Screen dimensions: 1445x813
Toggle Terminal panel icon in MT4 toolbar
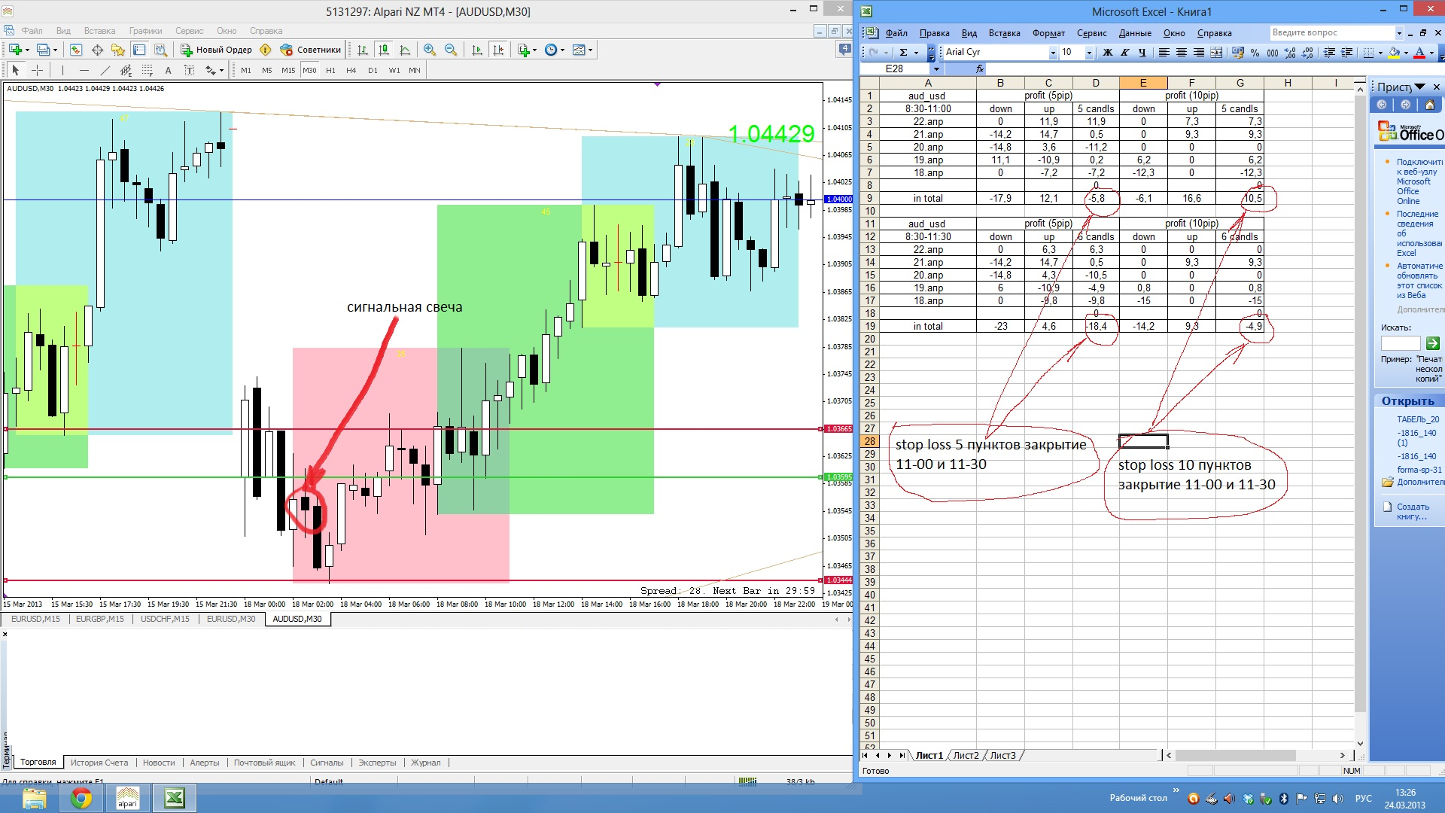tap(139, 50)
